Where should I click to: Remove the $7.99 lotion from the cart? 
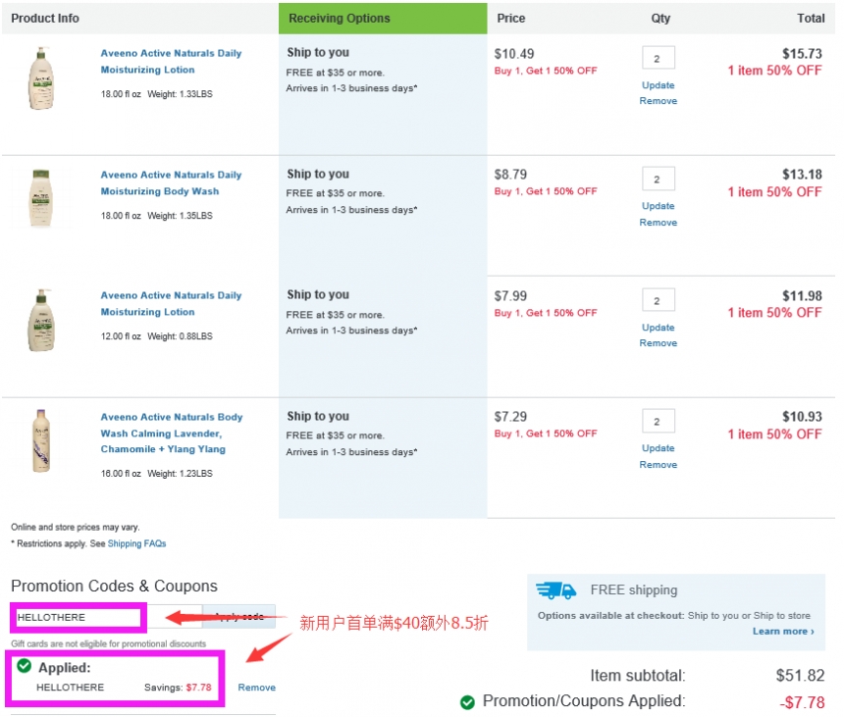coord(658,342)
